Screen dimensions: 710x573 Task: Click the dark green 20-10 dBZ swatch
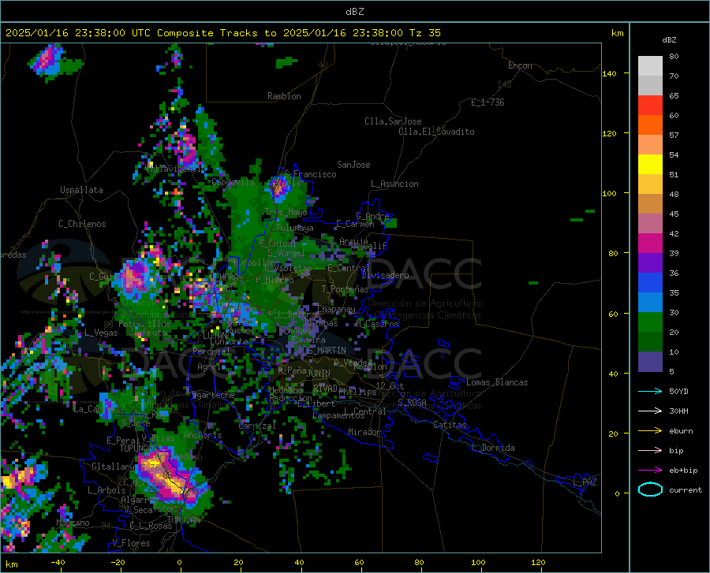tap(650, 341)
